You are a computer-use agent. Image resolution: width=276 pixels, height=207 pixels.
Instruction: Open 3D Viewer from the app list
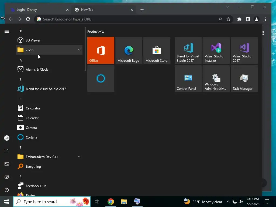pos(49,40)
